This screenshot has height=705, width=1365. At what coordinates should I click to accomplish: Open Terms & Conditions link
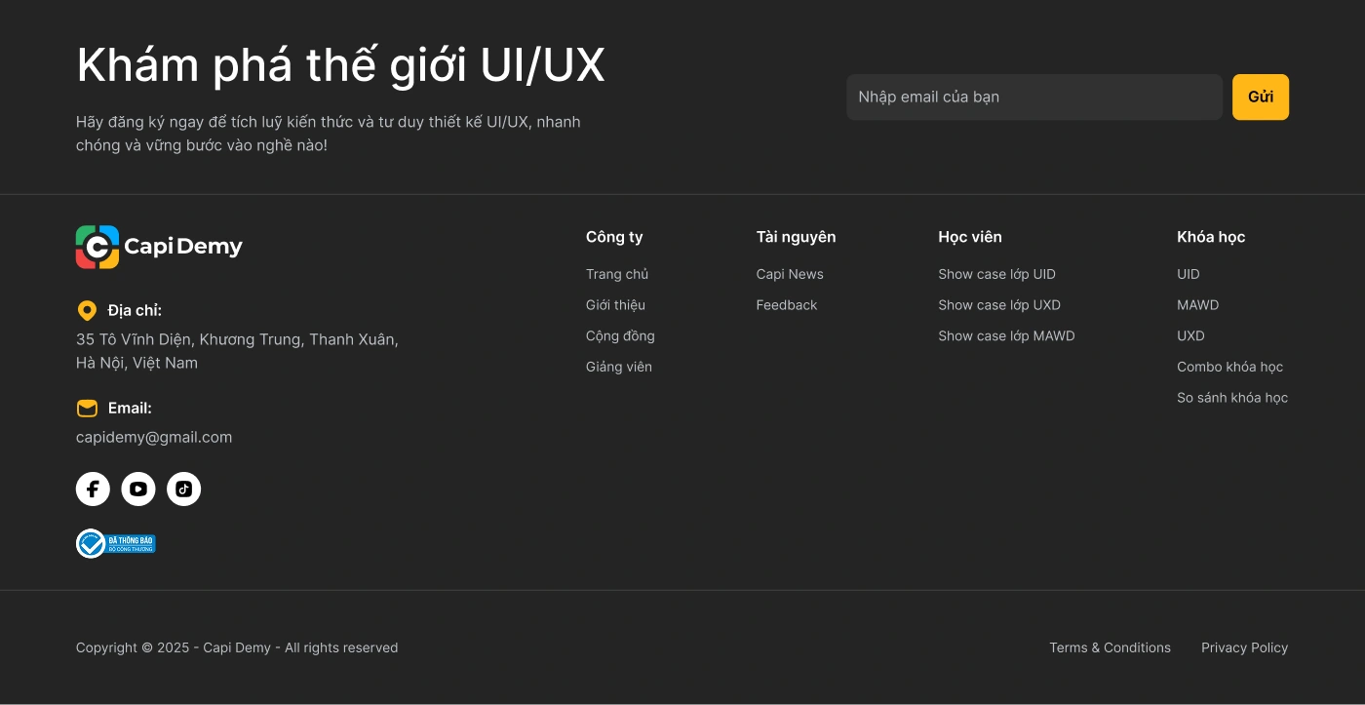point(1110,647)
